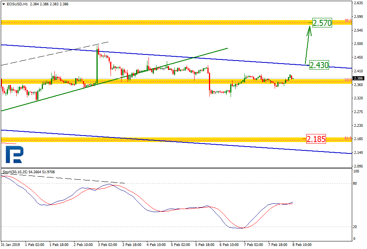Click the 31 Jan 2019 date label
This screenshot has height=249, width=367.
coord(10,244)
